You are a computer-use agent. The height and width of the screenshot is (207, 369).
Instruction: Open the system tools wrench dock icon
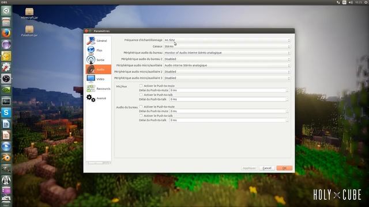point(6,67)
